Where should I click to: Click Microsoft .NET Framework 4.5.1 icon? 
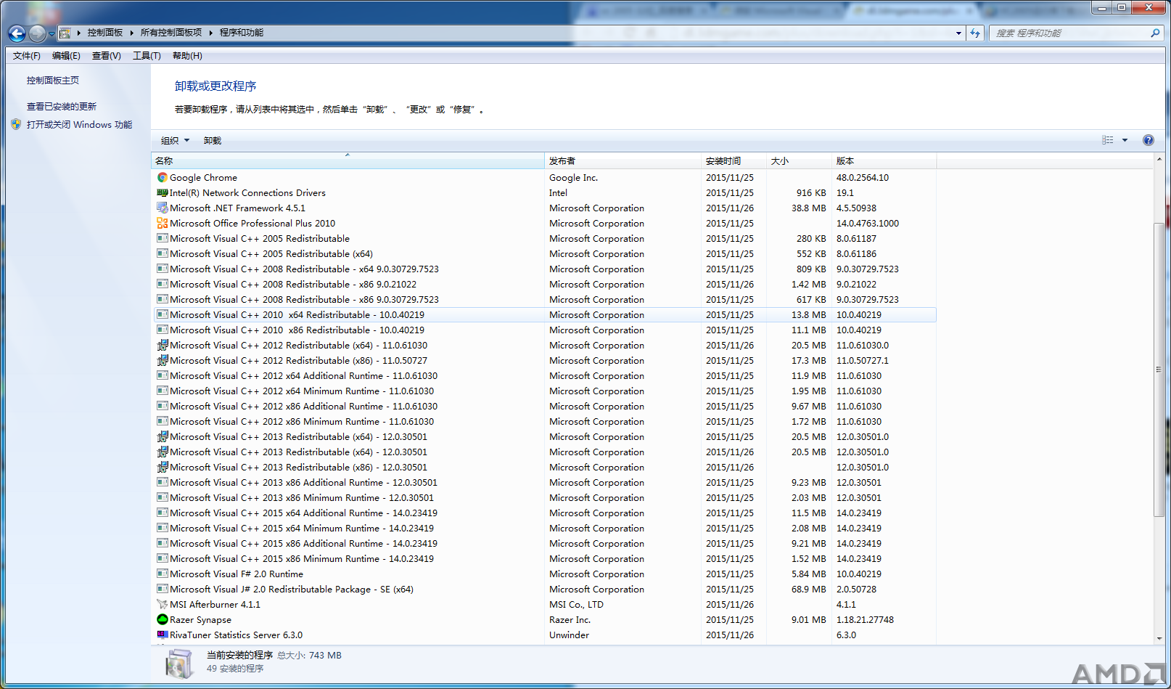pos(163,208)
